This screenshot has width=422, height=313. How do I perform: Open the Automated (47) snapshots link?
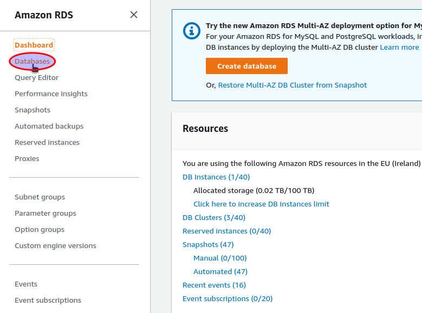(220, 271)
